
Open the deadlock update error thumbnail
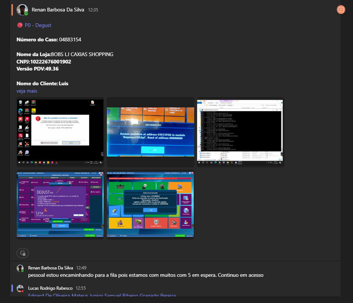click(150, 204)
